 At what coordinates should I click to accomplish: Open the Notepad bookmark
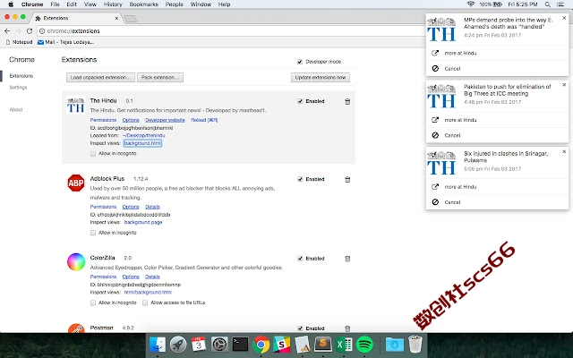pos(20,42)
